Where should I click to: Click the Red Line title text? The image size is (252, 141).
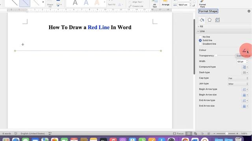[98, 27]
